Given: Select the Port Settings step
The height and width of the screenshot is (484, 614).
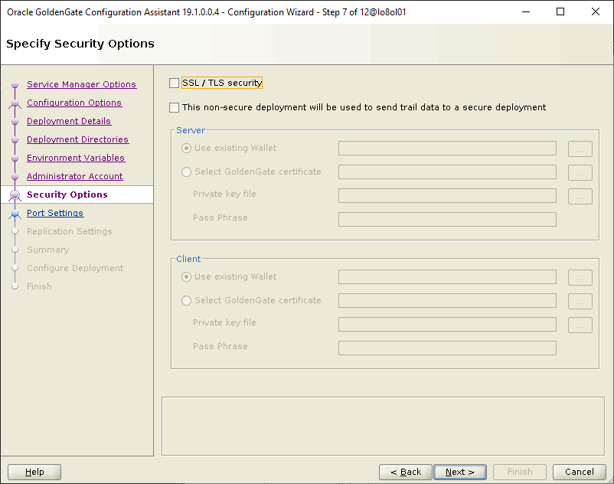Looking at the screenshot, I should pos(54,213).
